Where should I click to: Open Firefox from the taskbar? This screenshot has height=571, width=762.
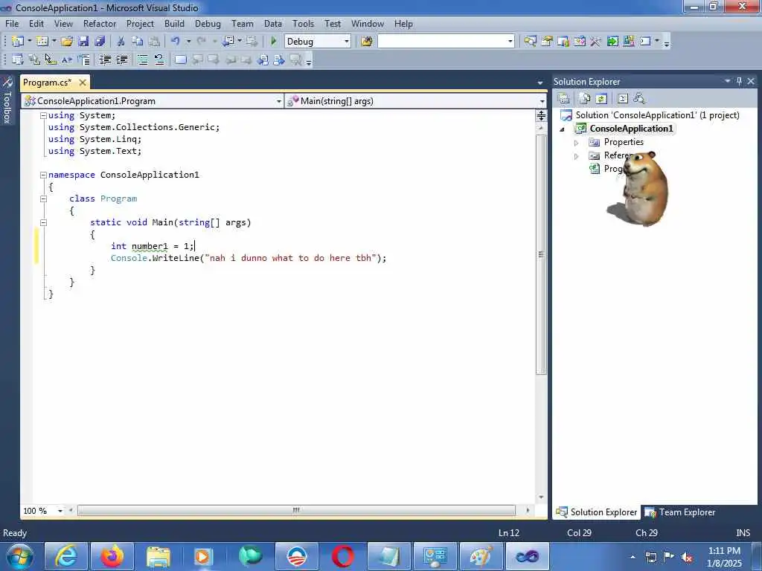coord(112,556)
